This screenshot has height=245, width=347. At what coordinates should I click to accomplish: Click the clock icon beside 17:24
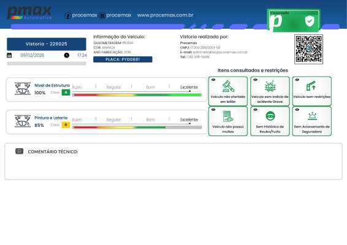tap(67, 55)
